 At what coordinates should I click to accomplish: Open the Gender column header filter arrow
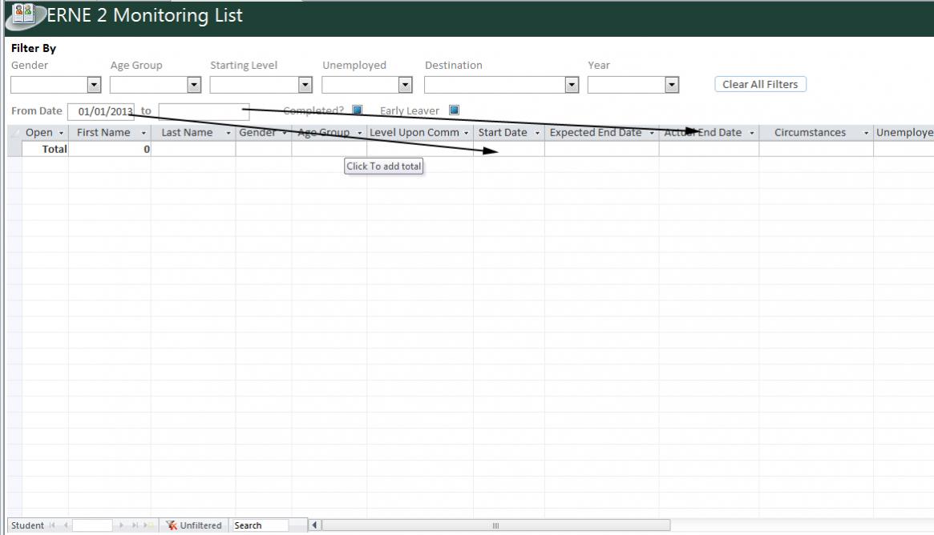284,133
